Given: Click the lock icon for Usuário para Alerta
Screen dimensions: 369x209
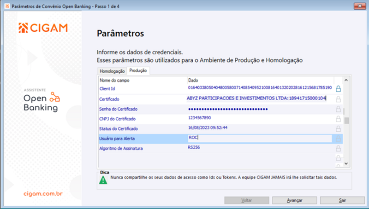Looking at the screenshot, I should pos(338,139).
